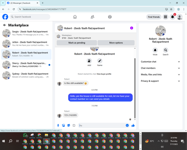The image size is (187, 150).
Task: Open View buyer profile link
Action: pyautogui.click(x=104, y=74)
